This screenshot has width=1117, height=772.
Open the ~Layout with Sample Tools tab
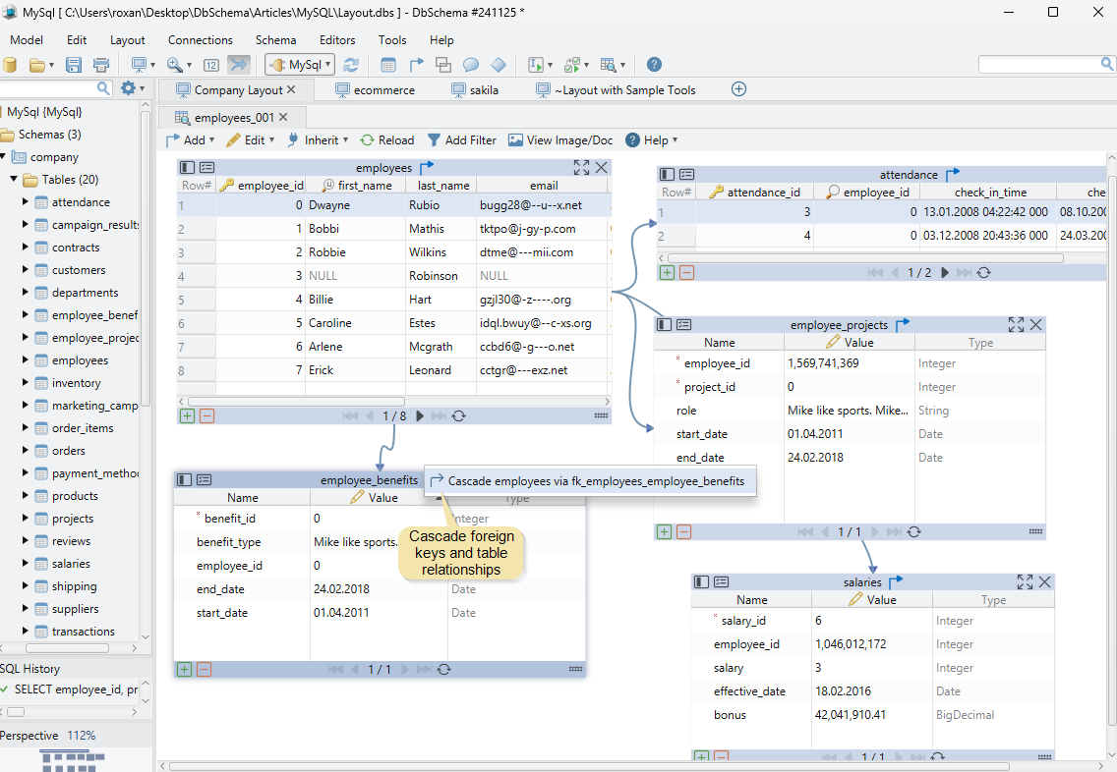616,90
